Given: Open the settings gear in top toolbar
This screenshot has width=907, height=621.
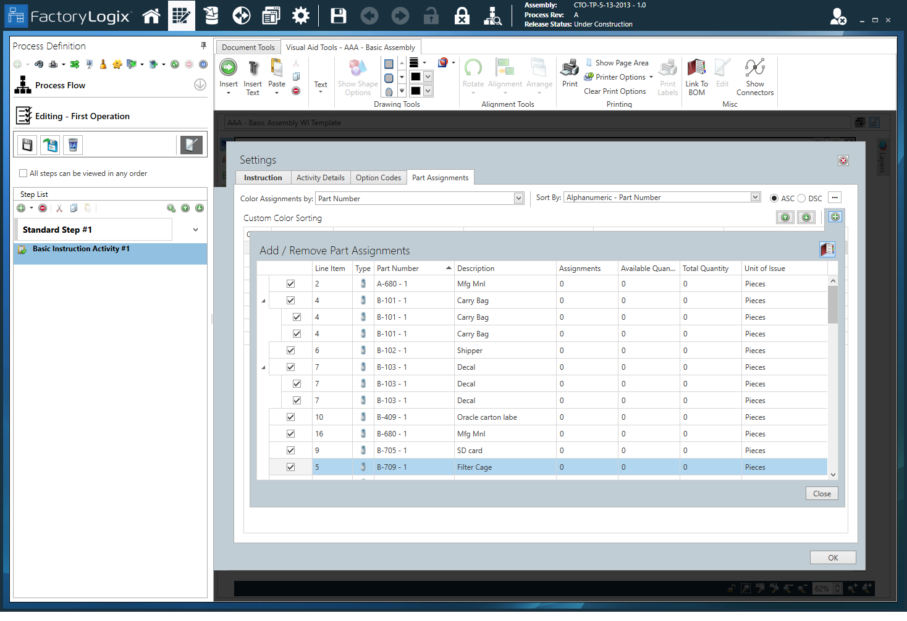Looking at the screenshot, I should 301,16.
